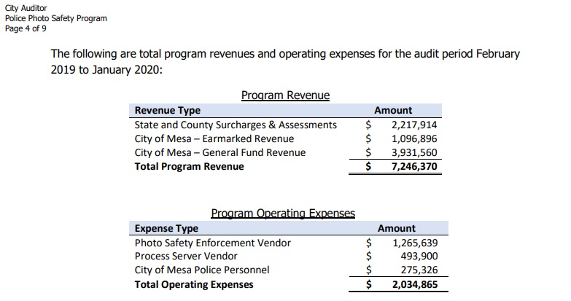Click the "City Auditor" header text
Screen dimensions: 571x301
pyautogui.click(x=25, y=8)
